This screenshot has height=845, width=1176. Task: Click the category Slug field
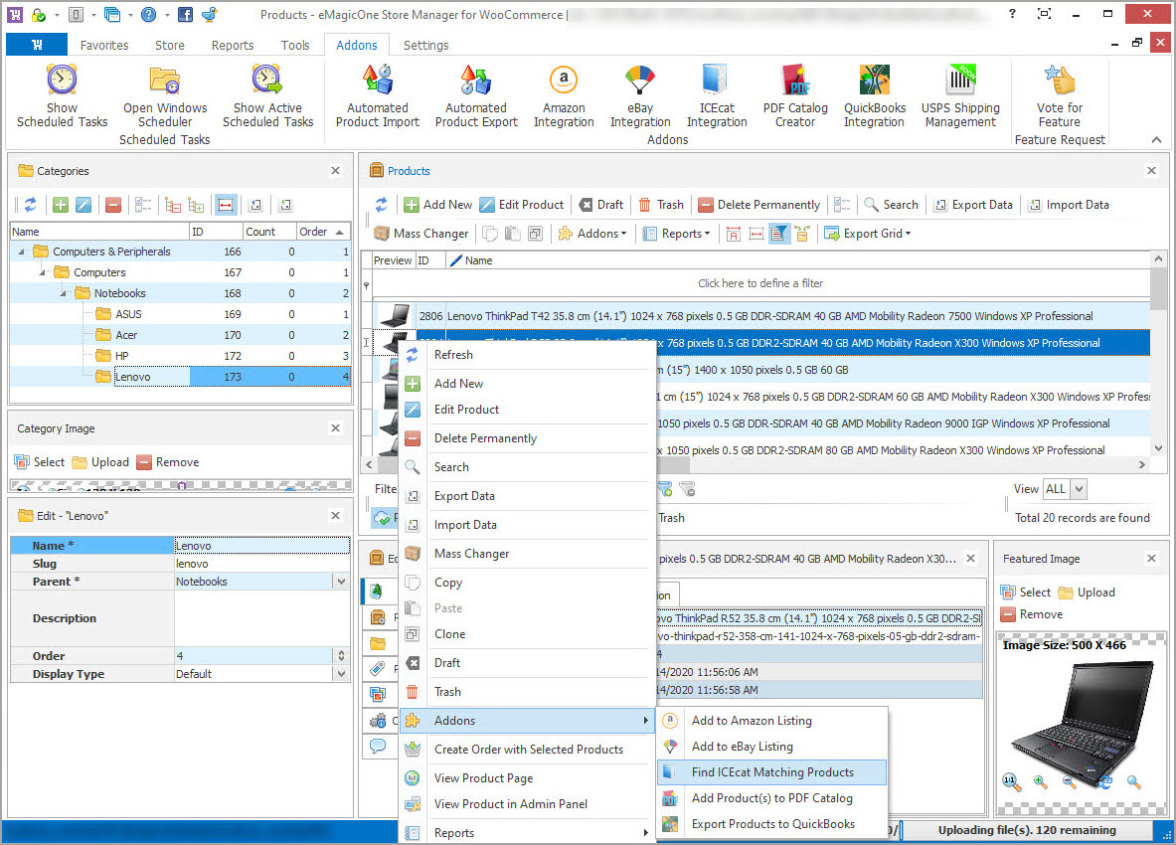261,564
